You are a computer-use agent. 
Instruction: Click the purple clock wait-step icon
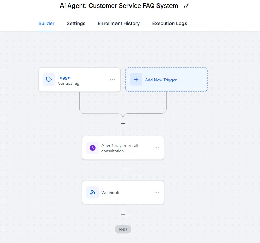coord(93,148)
